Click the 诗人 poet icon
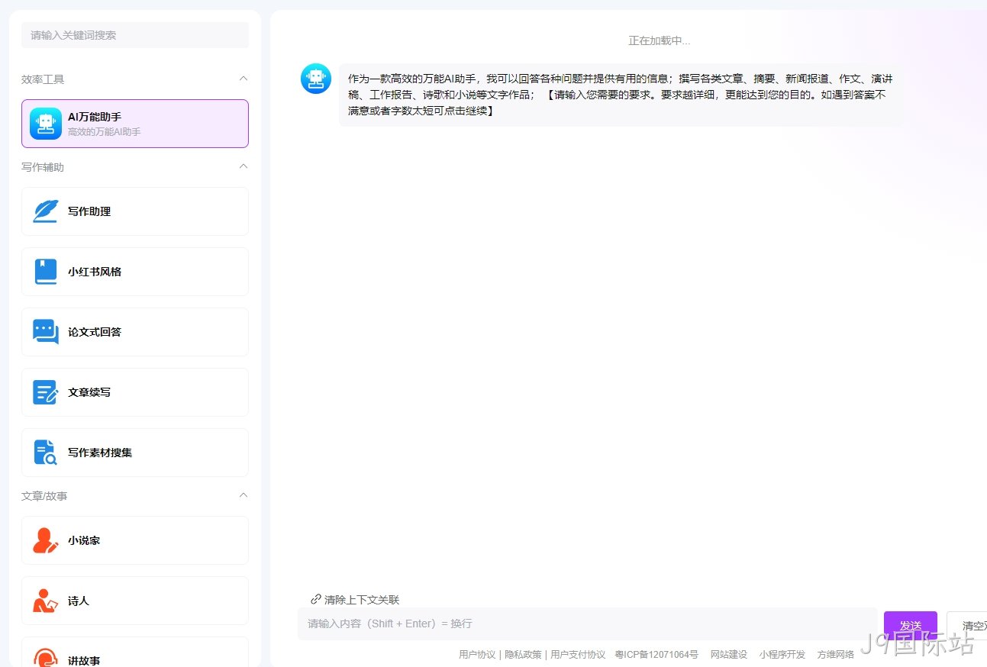Image resolution: width=987 pixels, height=667 pixels. tap(46, 601)
